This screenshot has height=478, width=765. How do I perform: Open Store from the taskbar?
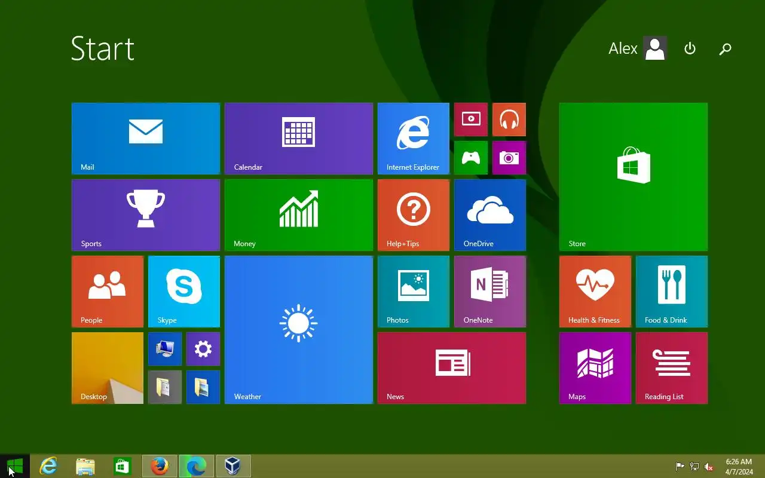(123, 466)
